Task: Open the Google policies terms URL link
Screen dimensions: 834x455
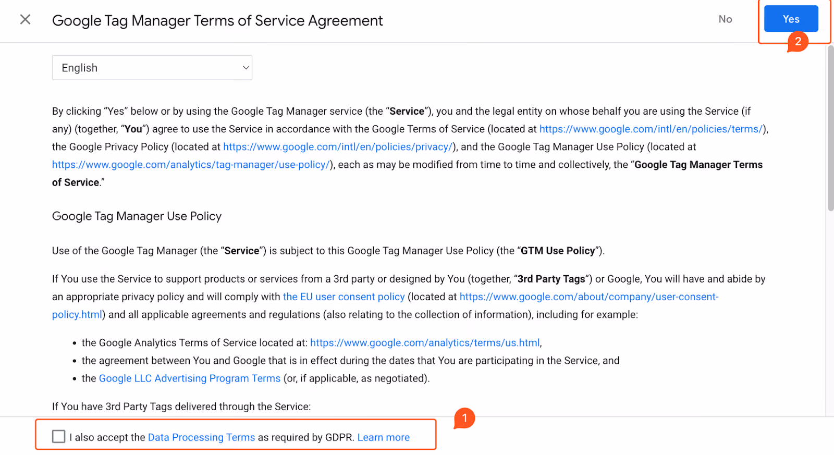Action: [651, 129]
